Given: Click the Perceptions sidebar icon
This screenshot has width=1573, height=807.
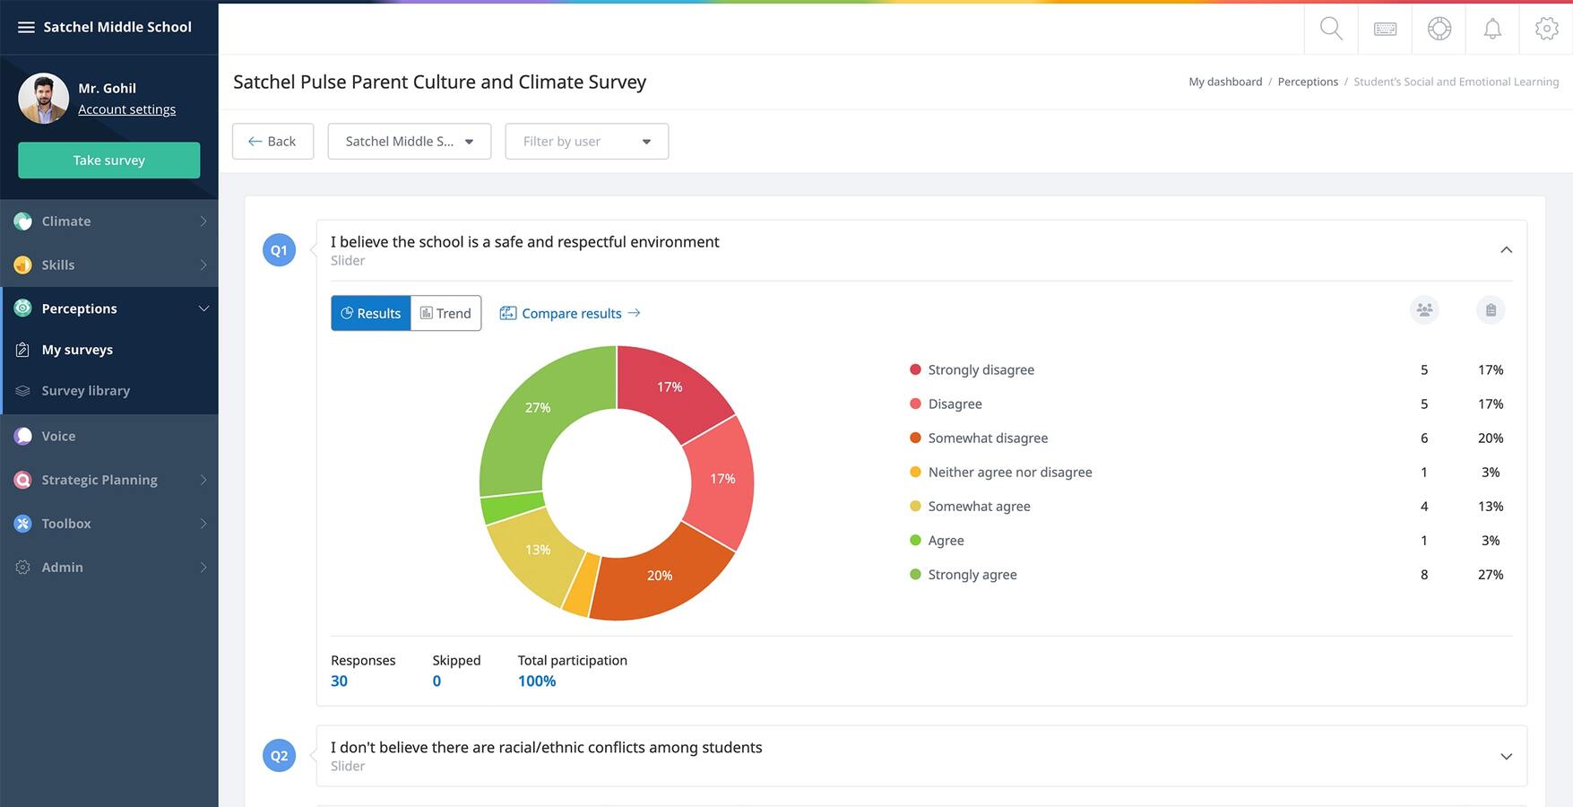Looking at the screenshot, I should 23,308.
